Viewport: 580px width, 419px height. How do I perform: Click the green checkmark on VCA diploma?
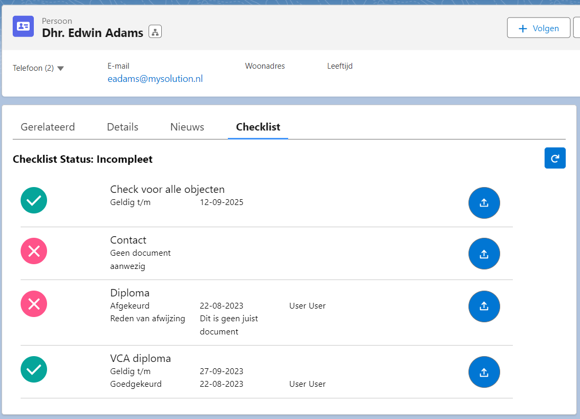click(x=33, y=369)
